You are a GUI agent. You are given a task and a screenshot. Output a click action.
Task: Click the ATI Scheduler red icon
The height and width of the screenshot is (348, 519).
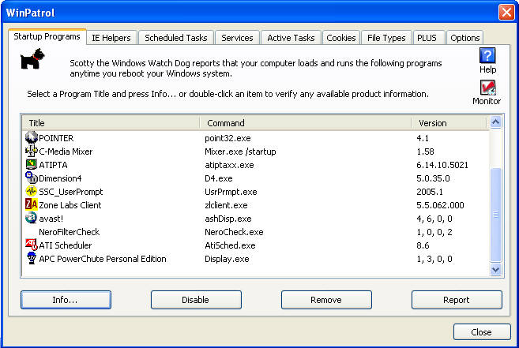coord(32,245)
